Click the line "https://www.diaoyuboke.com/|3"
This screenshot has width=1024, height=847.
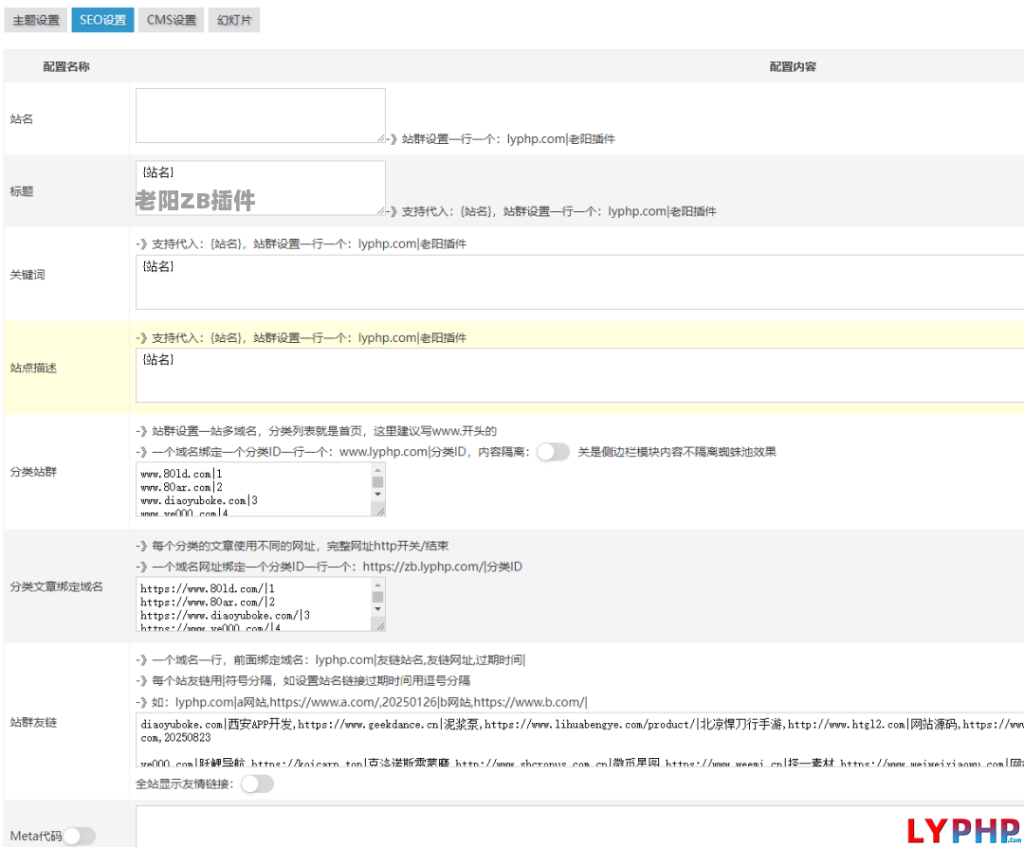coord(226,615)
